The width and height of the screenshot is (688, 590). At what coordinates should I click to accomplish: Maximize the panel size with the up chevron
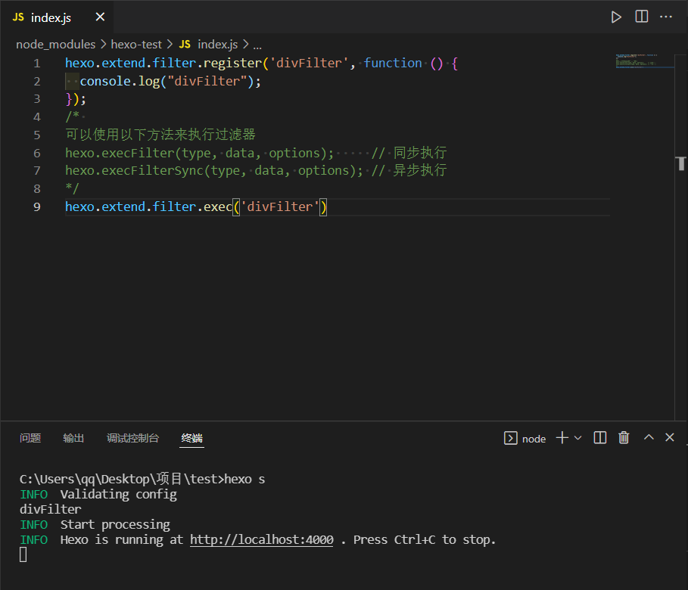tap(649, 438)
